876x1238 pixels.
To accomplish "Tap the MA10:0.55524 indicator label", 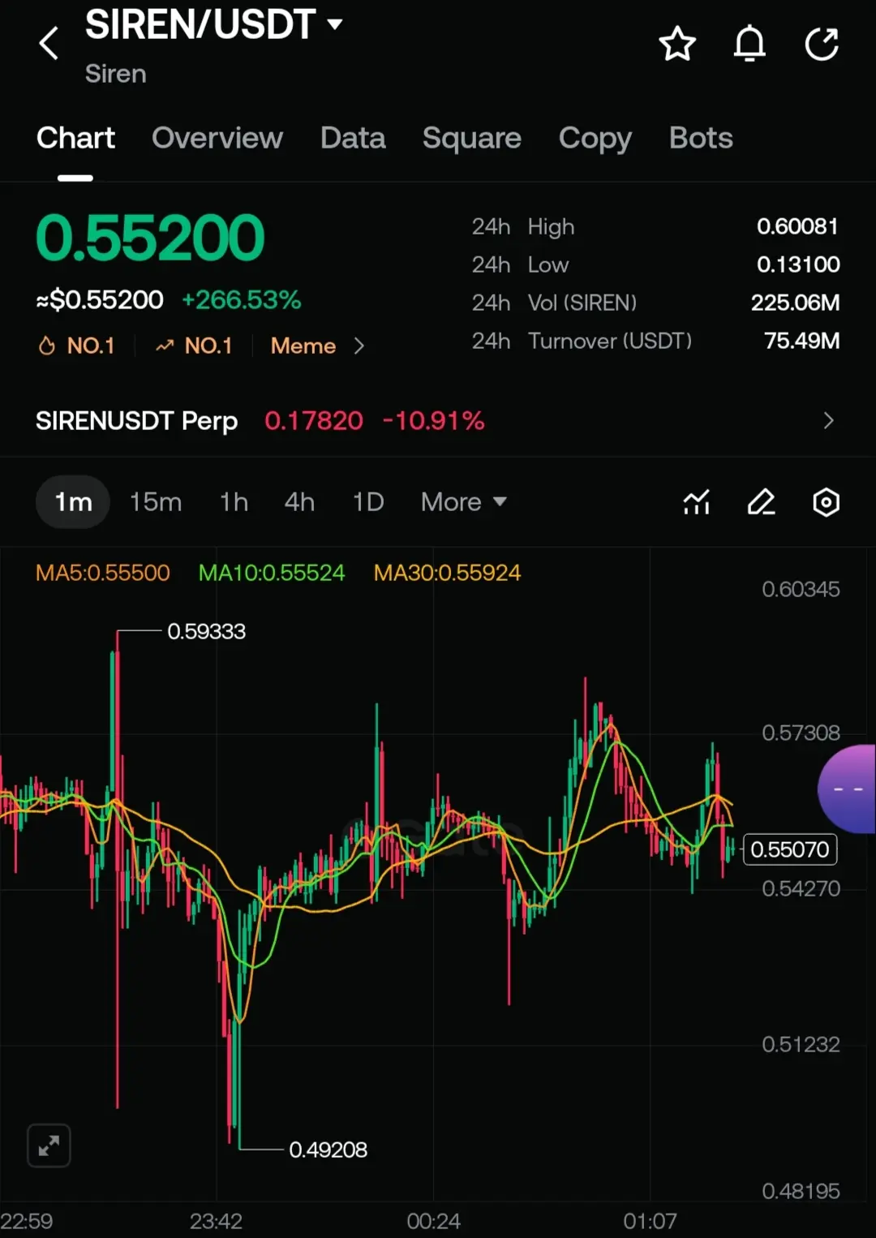I will (x=272, y=573).
